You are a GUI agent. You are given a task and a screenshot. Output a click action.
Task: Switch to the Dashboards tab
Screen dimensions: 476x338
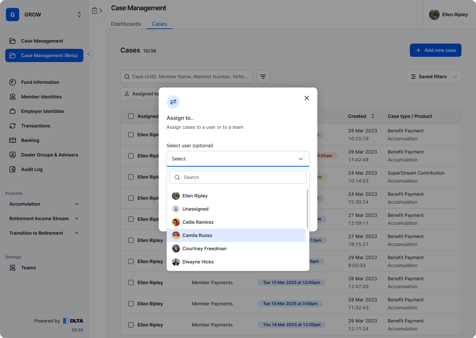coord(126,24)
